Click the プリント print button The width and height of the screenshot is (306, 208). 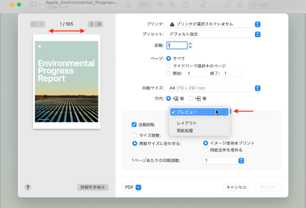[x=268, y=187]
